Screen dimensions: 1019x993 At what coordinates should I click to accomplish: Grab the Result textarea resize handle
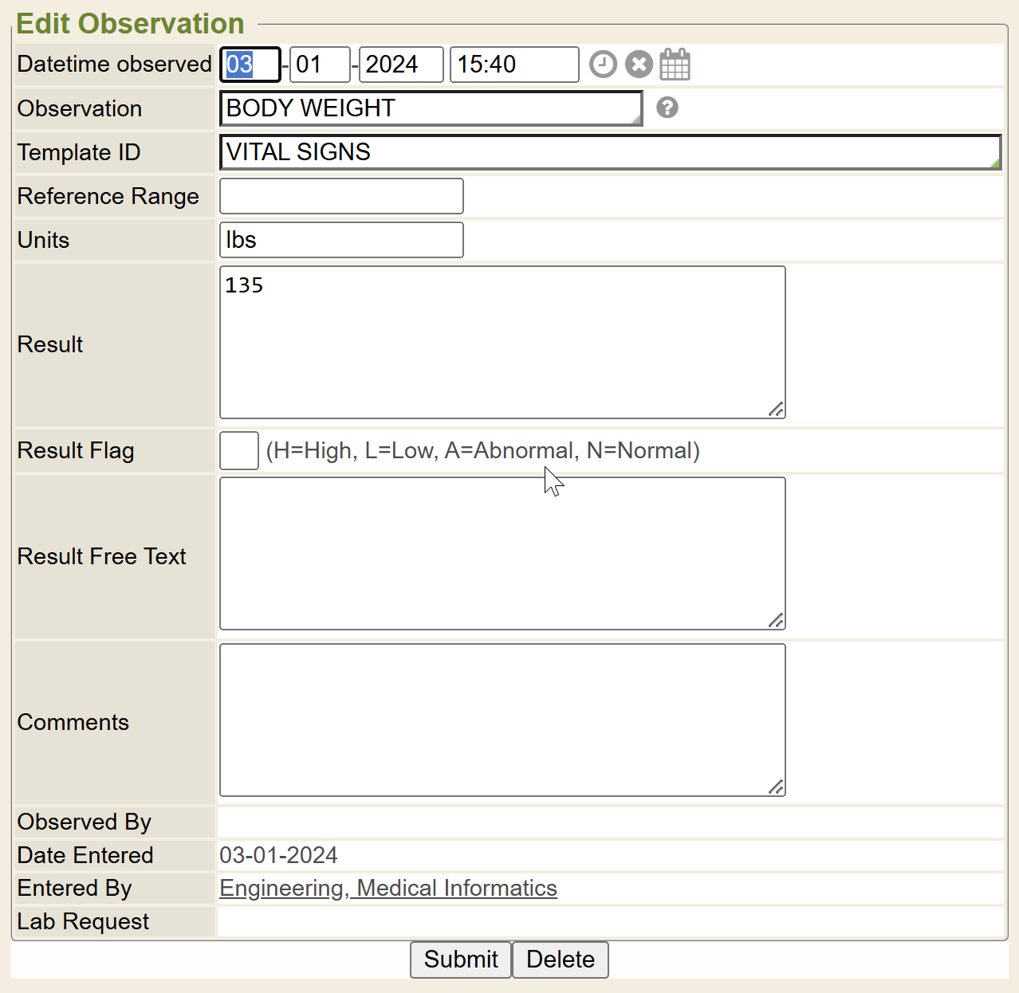[x=777, y=410]
